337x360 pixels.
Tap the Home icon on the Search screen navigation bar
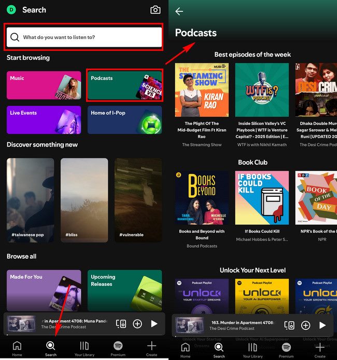coord(17,349)
